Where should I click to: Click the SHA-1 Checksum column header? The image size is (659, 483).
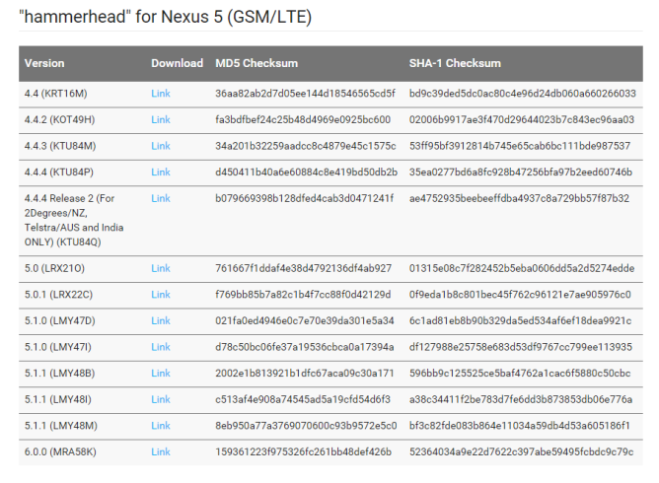tap(455, 64)
